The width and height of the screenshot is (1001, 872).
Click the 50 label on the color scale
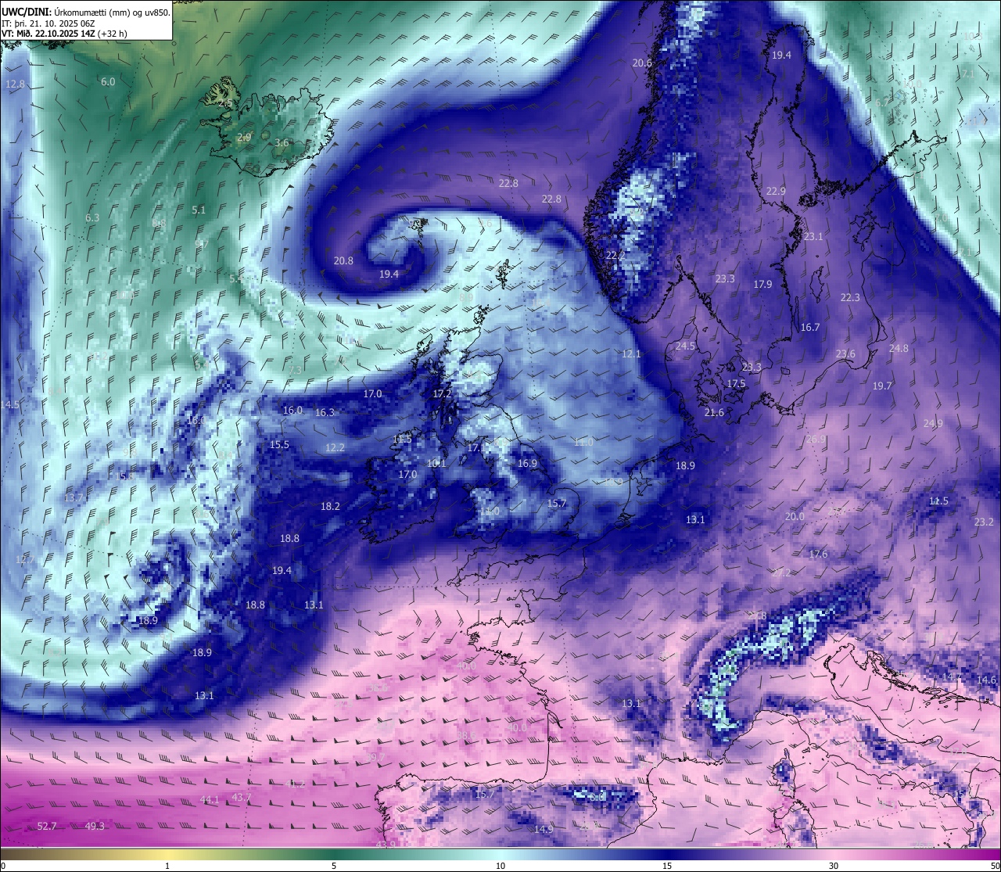click(x=994, y=866)
